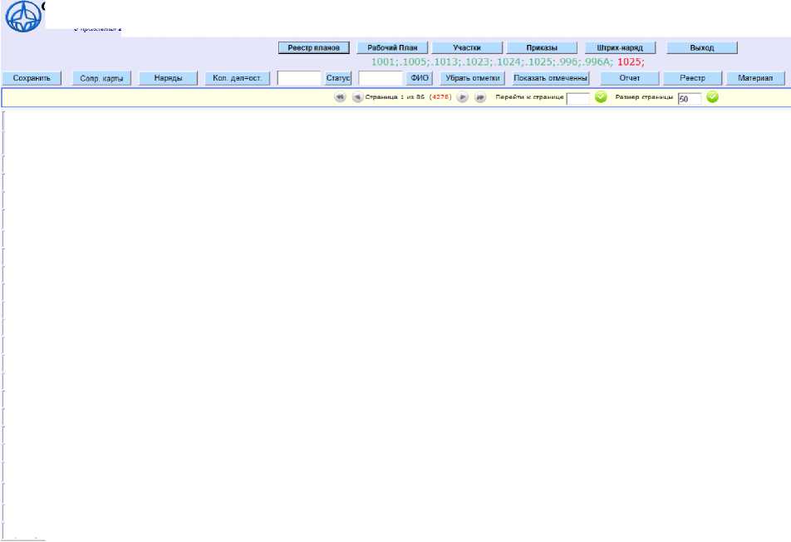The image size is (791, 542).
Task: Click the Материал button
Action: pos(756,78)
